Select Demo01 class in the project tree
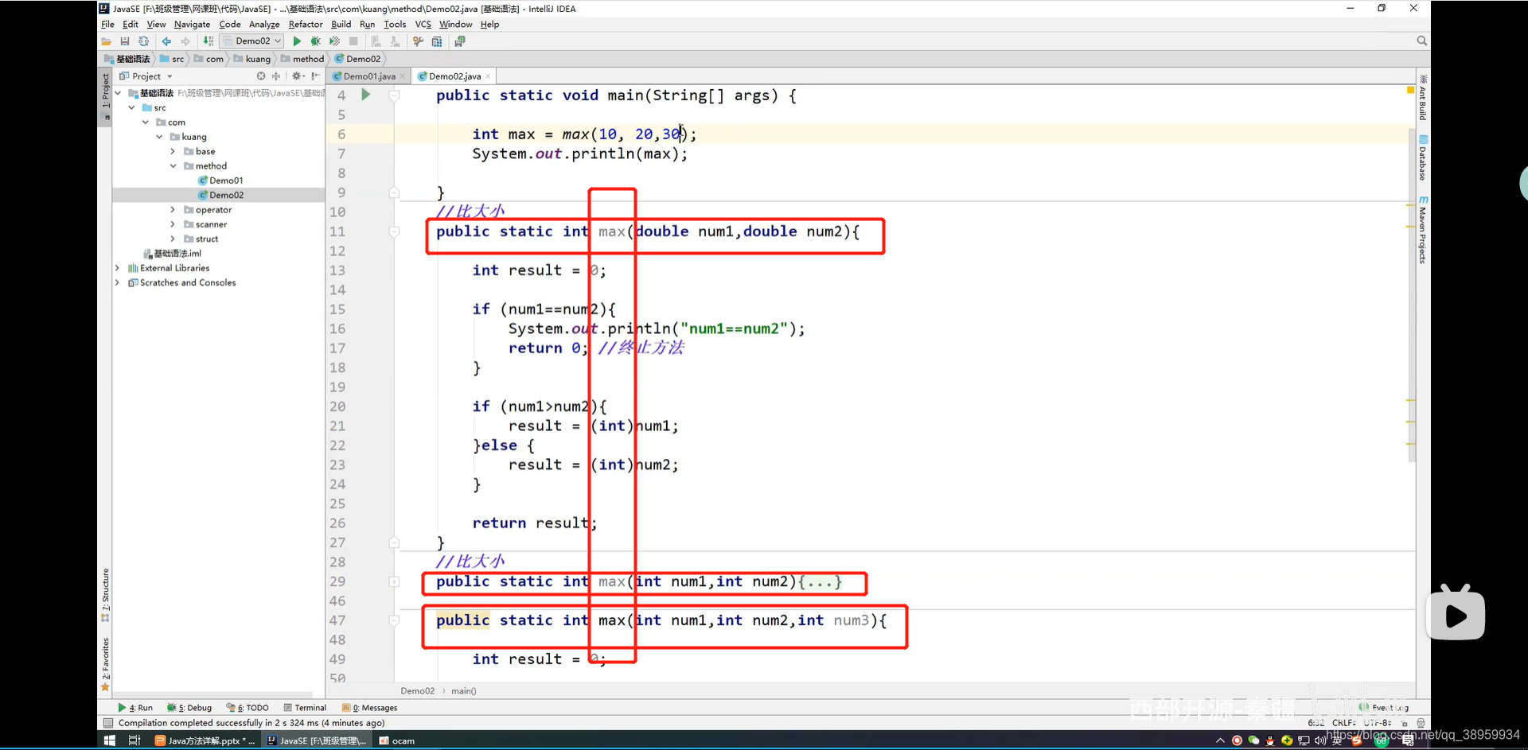Image resolution: width=1528 pixels, height=750 pixels. (x=220, y=181)
